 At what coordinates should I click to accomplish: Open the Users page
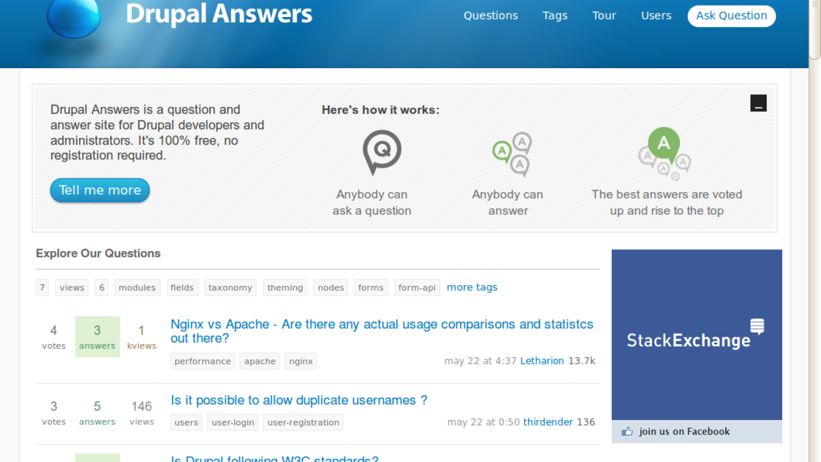656,16
